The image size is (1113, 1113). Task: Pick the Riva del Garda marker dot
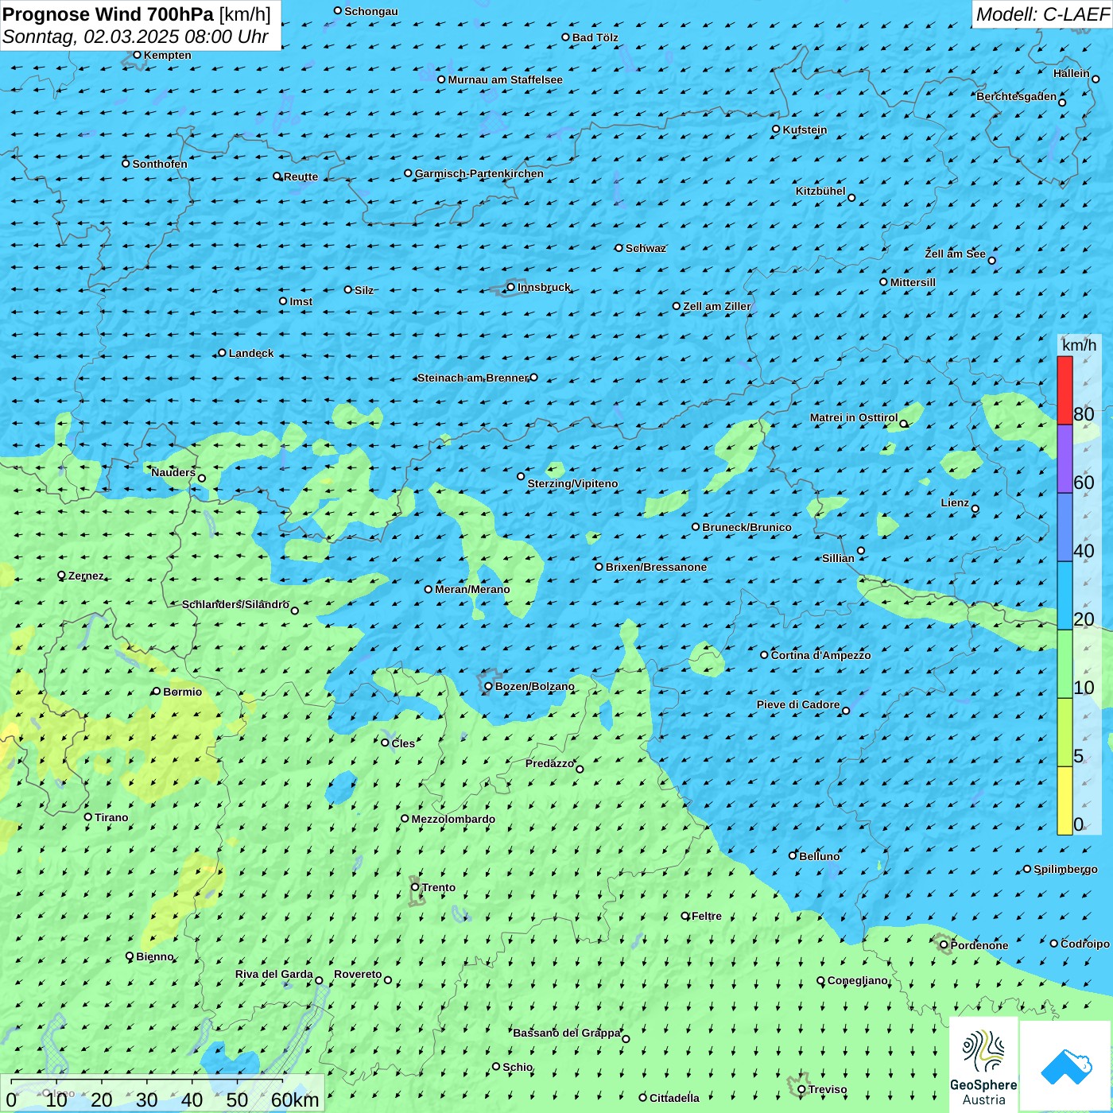click(x=319, y=980)
